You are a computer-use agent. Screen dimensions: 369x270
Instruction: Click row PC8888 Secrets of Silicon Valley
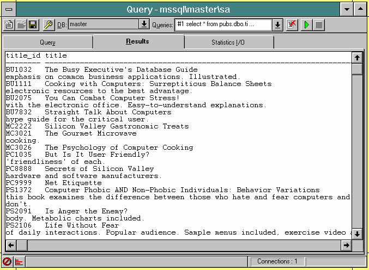[80, 169]
